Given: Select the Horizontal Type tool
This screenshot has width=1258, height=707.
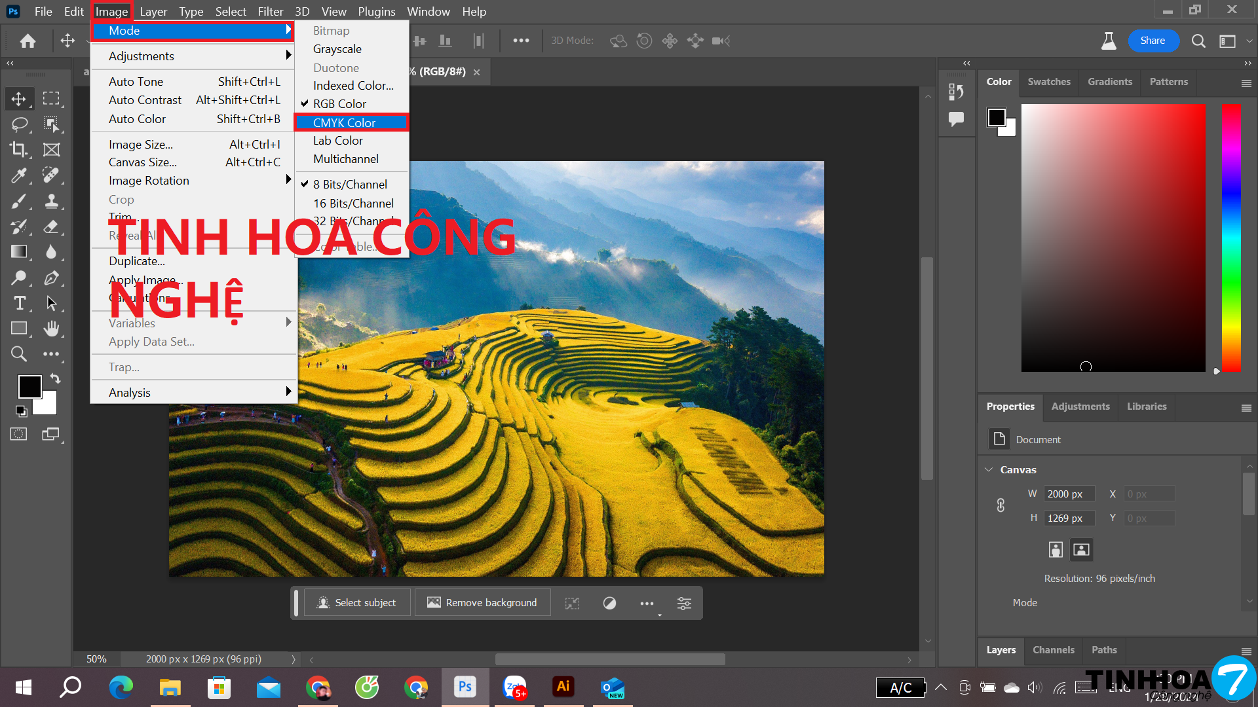Looking at the screenshot, I should pos(18,303).
